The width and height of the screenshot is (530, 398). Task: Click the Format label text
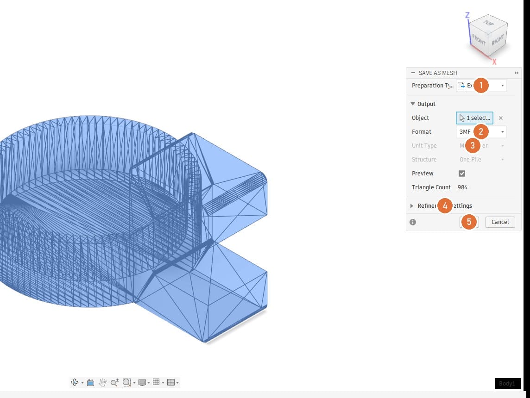point(421,131)
